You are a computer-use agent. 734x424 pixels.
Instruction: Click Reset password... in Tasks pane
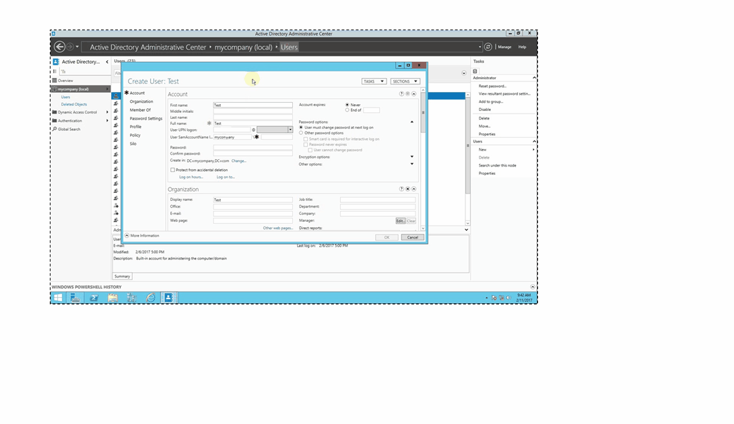click(x=492, y=86)
